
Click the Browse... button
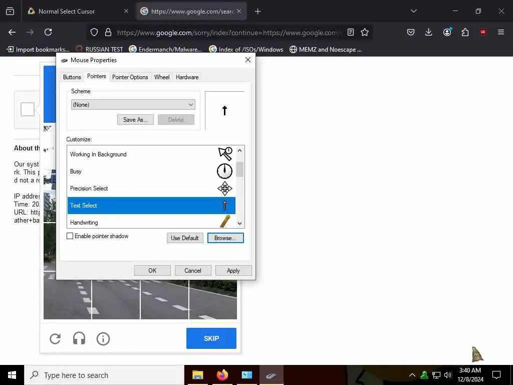coord(225,238)
